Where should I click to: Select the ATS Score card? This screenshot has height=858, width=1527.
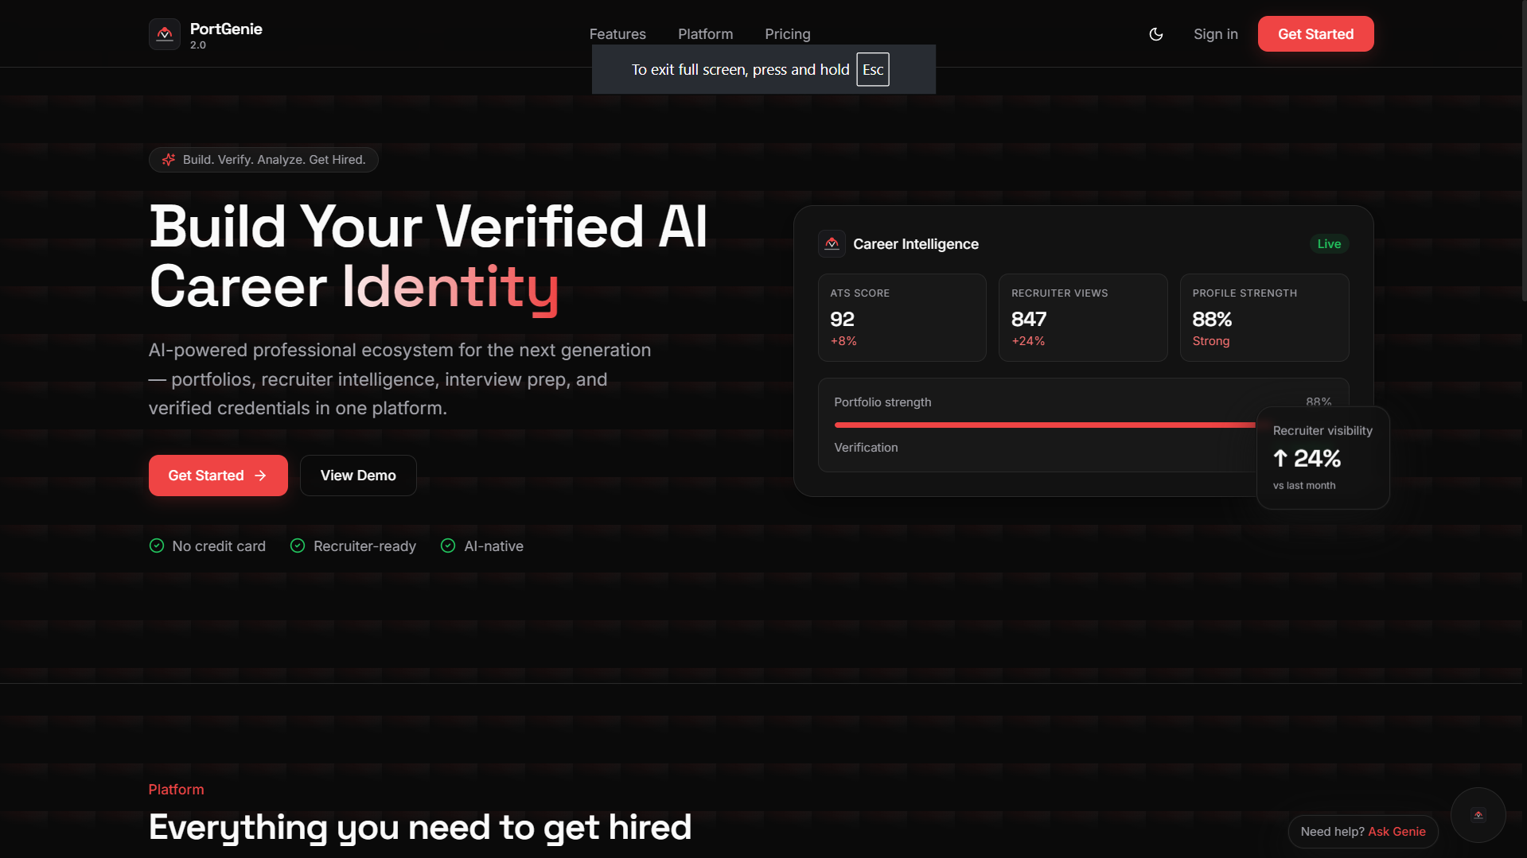click(902, 318)
